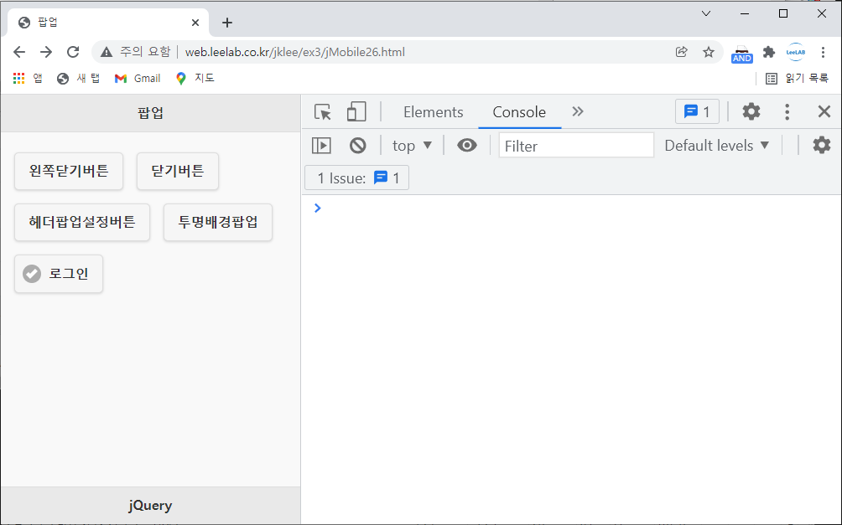This screenshot has width=842, height=525.
Task: Go back with browser back arrow
Action: 19,52
